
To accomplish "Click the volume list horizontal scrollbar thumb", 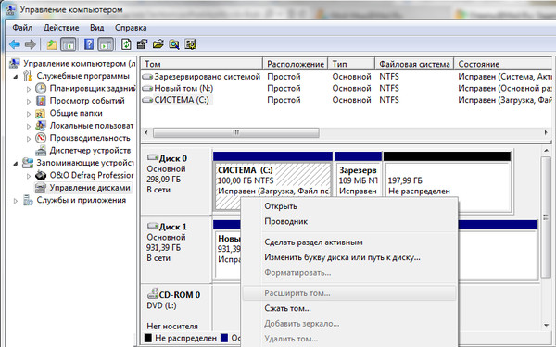I will point(235,132).
